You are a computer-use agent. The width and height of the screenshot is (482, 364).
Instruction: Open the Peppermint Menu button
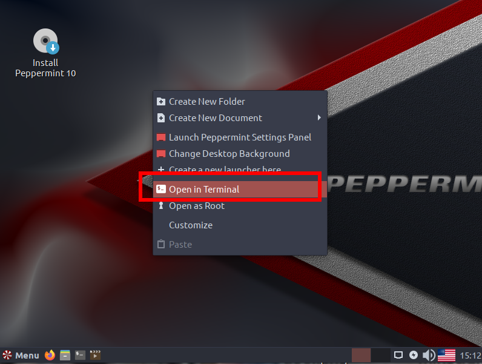21,356
